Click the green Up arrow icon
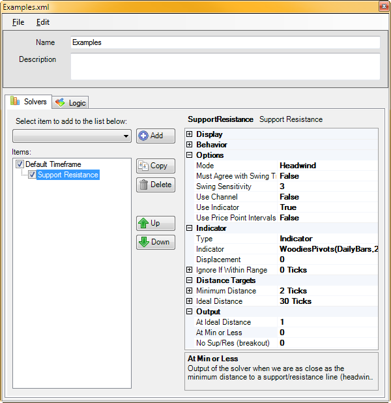The image size is (391, 403). pos(143,223)
